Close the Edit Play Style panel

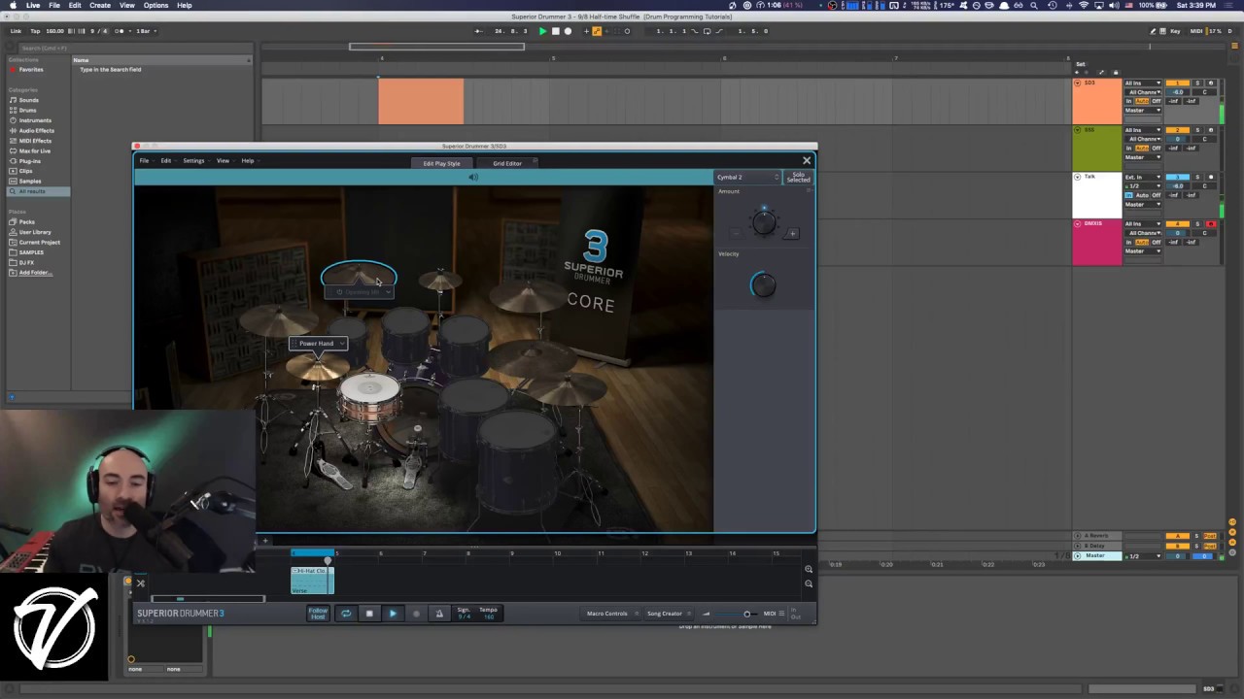[806, 161]
